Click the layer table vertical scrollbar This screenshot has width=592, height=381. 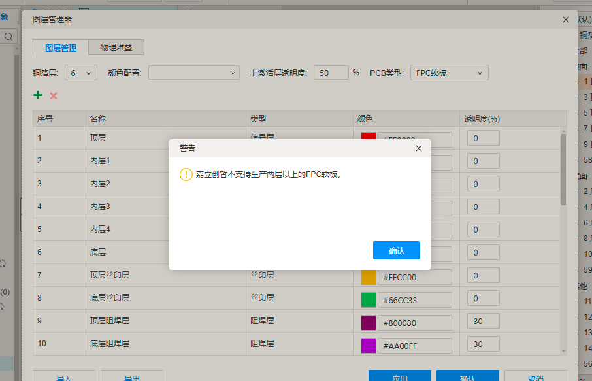563,170
